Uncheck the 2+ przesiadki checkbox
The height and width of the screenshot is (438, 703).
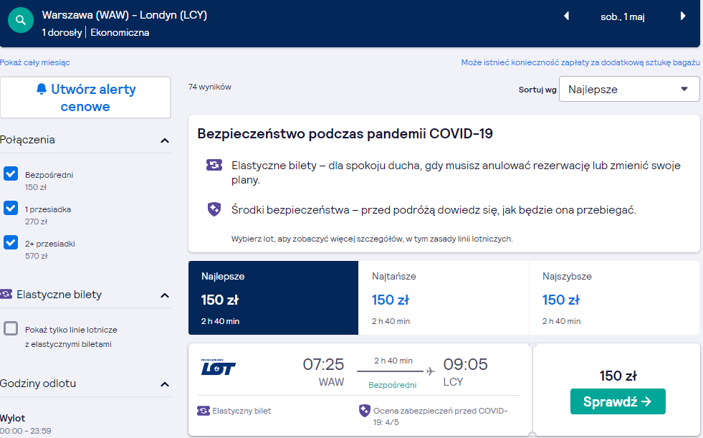coord(11,242)
